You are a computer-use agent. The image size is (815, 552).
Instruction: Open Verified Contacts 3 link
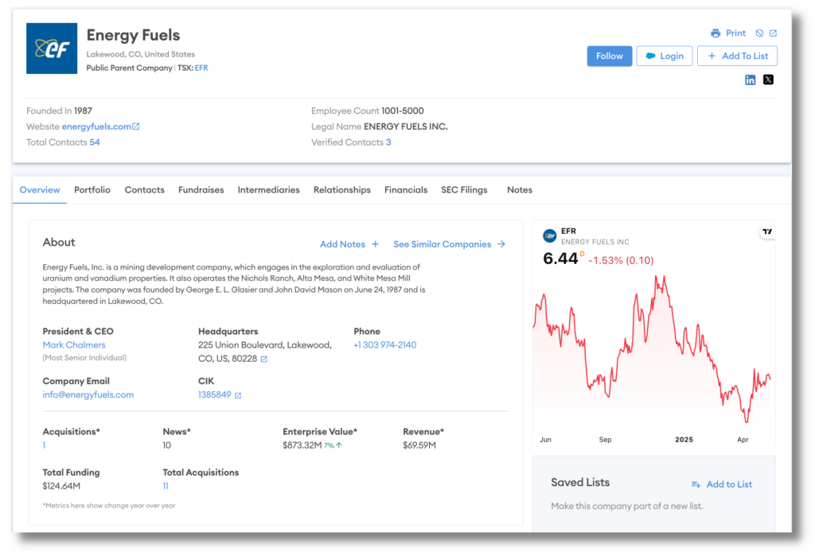point(388,142)
